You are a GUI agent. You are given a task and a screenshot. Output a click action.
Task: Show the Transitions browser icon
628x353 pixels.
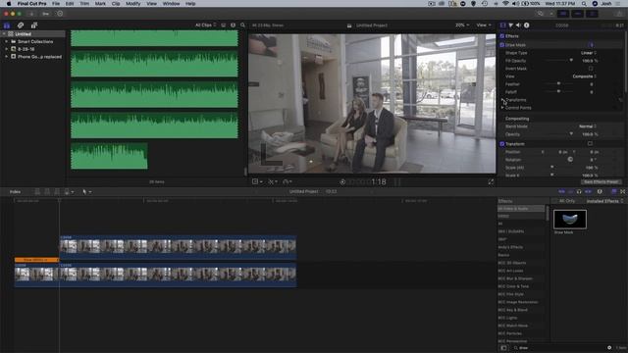[623, 192]
